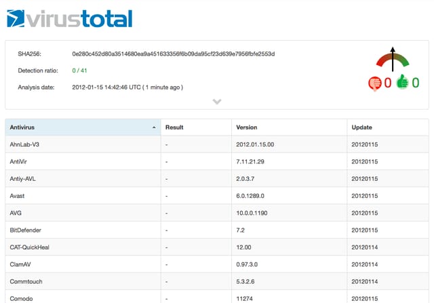This screenshot has height=303, width=434.
Task: Select the Antiy-AVL row name
Action: pyautogui.click(x=22, y=179)
